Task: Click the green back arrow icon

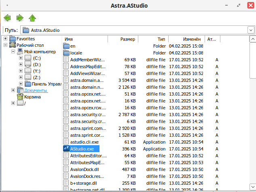Action: coord(7,18)
